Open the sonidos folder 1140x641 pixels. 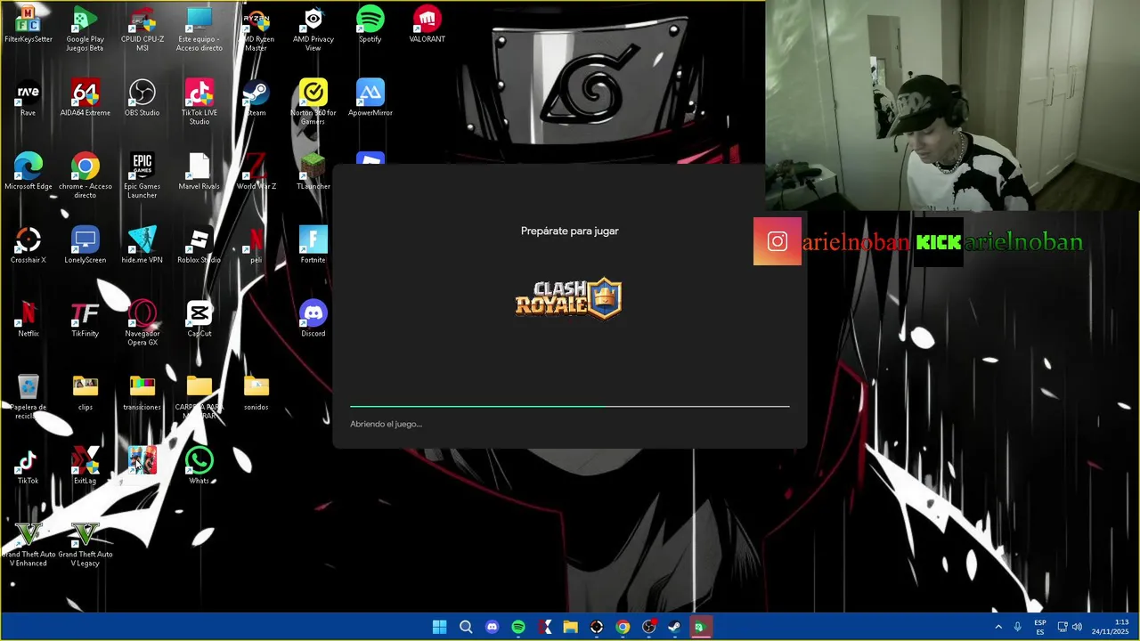[256, 393]
